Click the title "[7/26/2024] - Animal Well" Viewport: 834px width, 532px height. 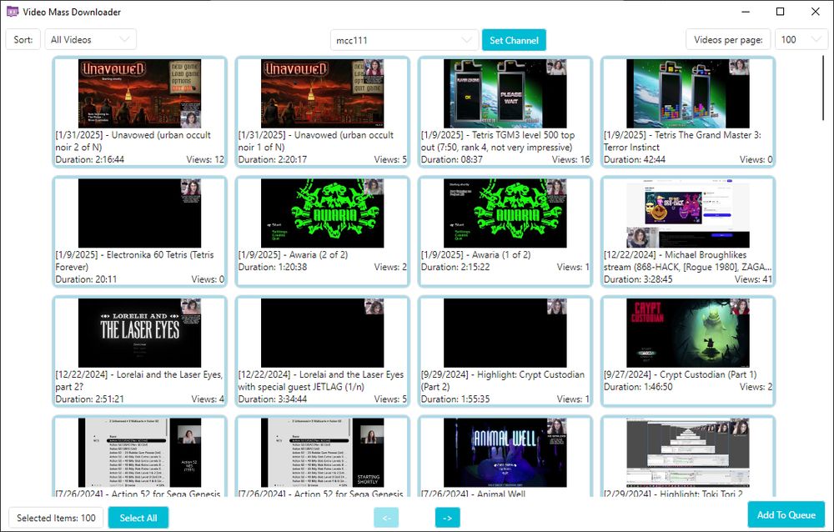474,494
